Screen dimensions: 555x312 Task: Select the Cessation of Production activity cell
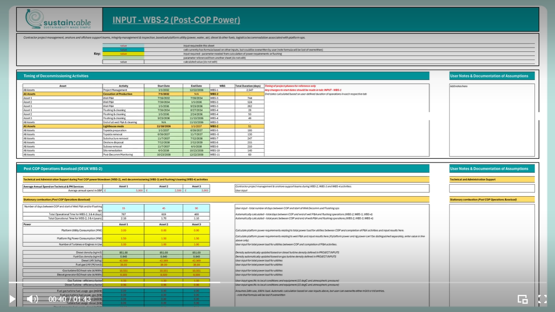[x=123, y=94]
